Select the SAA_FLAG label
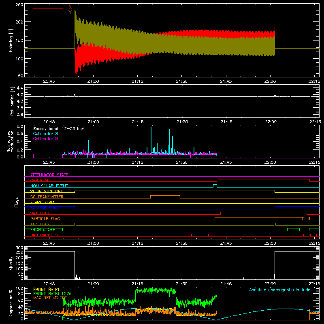 (40, 213)
